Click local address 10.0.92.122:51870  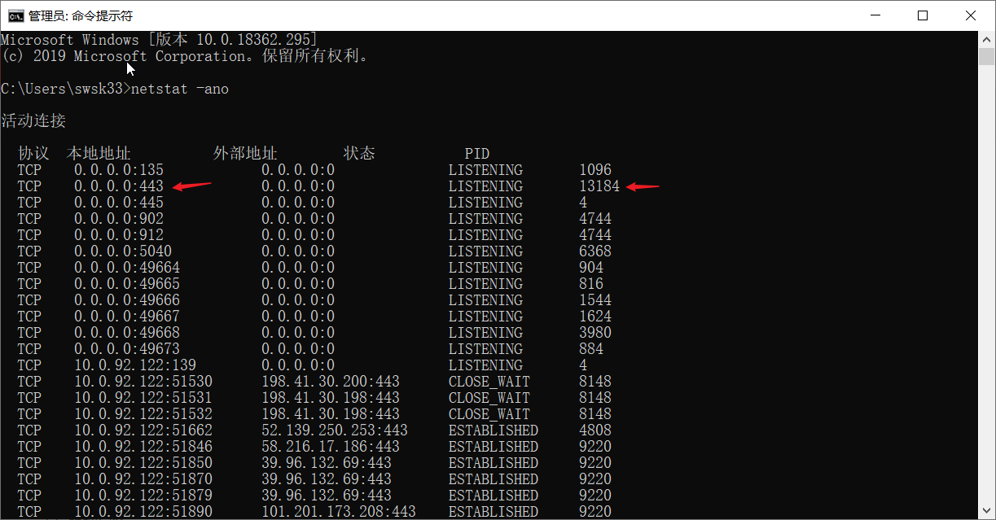(x=143, y=479)
